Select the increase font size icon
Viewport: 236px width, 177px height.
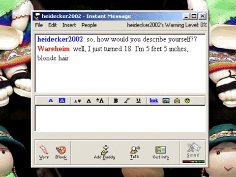point(100,100)
